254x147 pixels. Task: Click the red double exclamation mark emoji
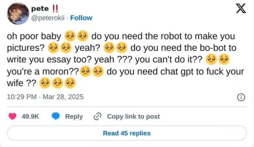click(55, 9)
